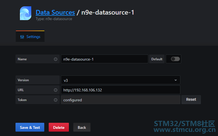This screenshot has width=218, height=136.
Task: Click the configured Token field
Action: pyautogui.click(x=121, y=100)
